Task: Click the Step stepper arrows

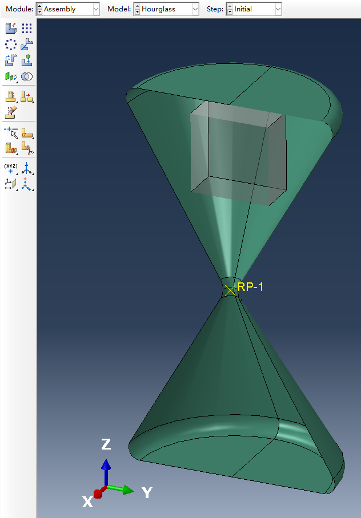Action: tap(230, 9)
